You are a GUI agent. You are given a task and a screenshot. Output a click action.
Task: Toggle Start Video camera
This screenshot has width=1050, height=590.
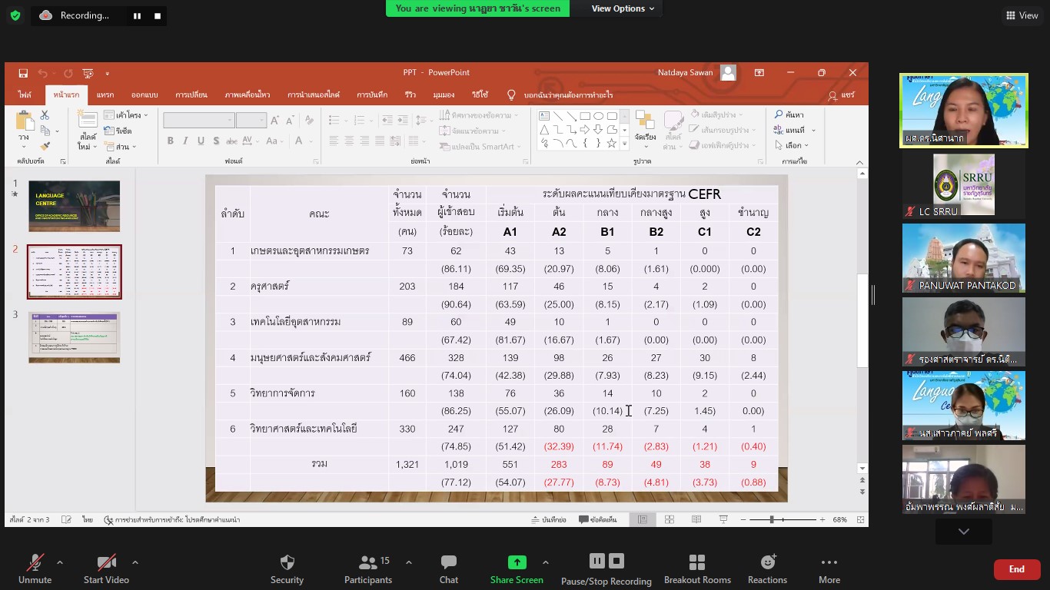click(106, 562)
